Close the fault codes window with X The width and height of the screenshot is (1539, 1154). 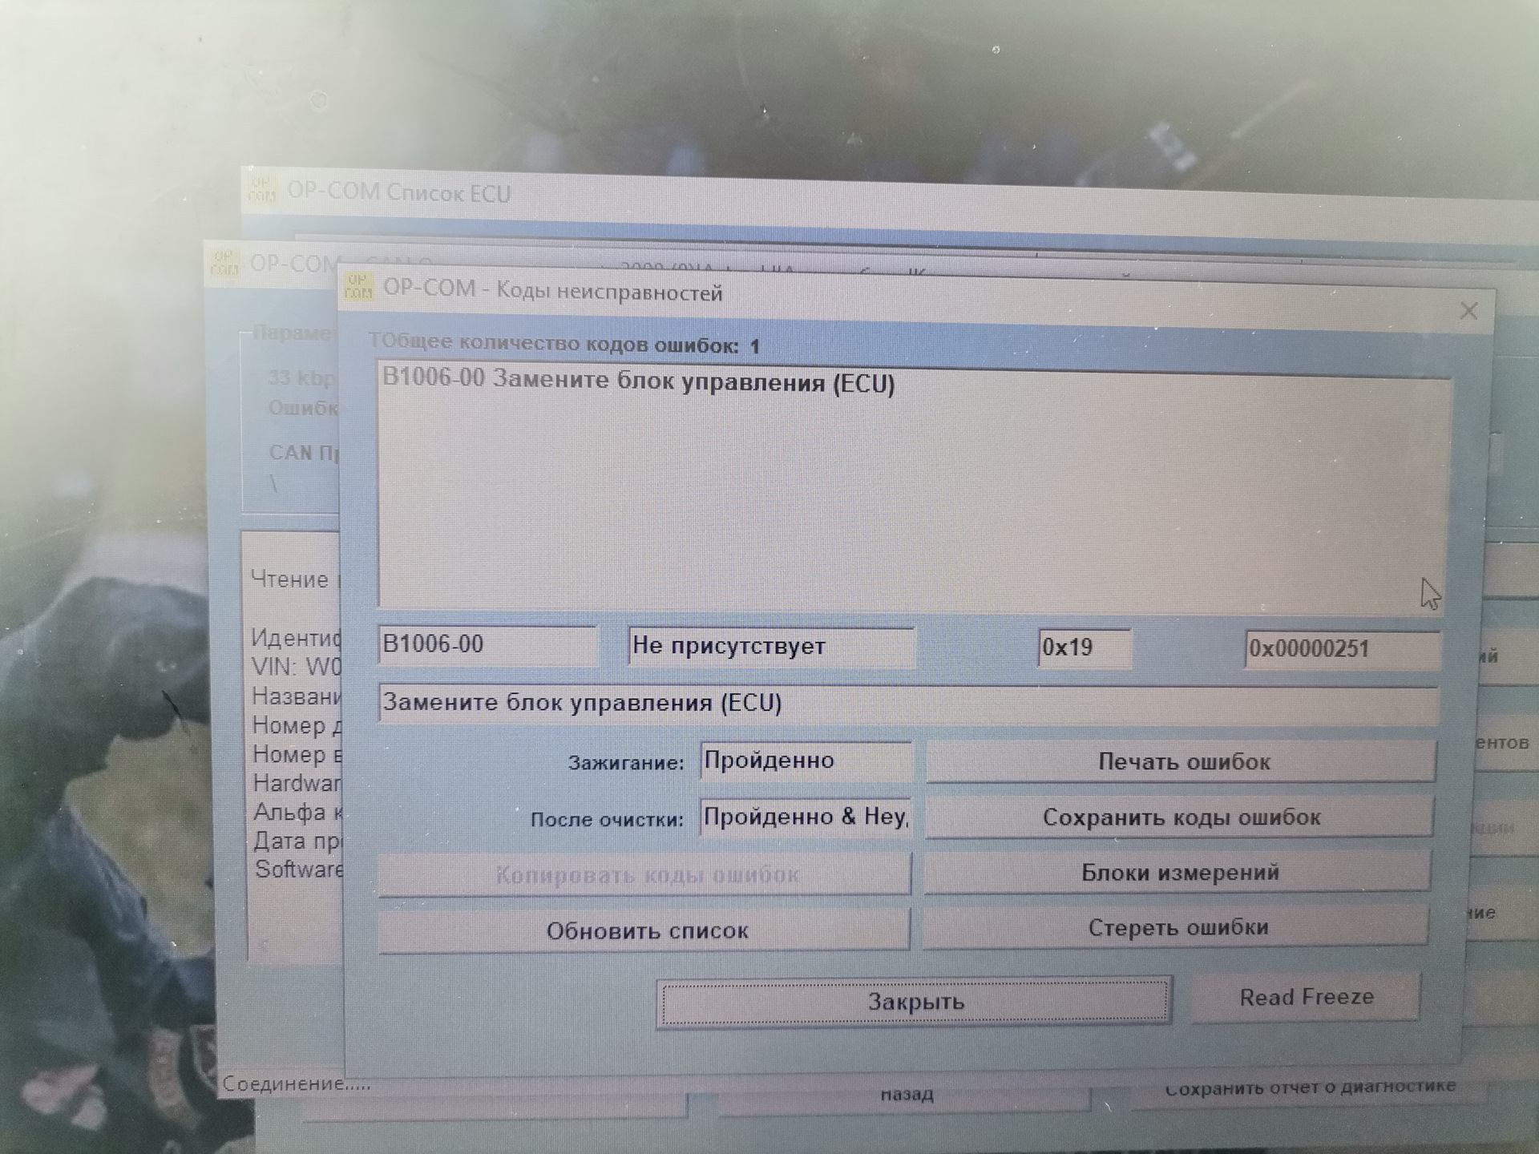click(x=1468, y=311)
